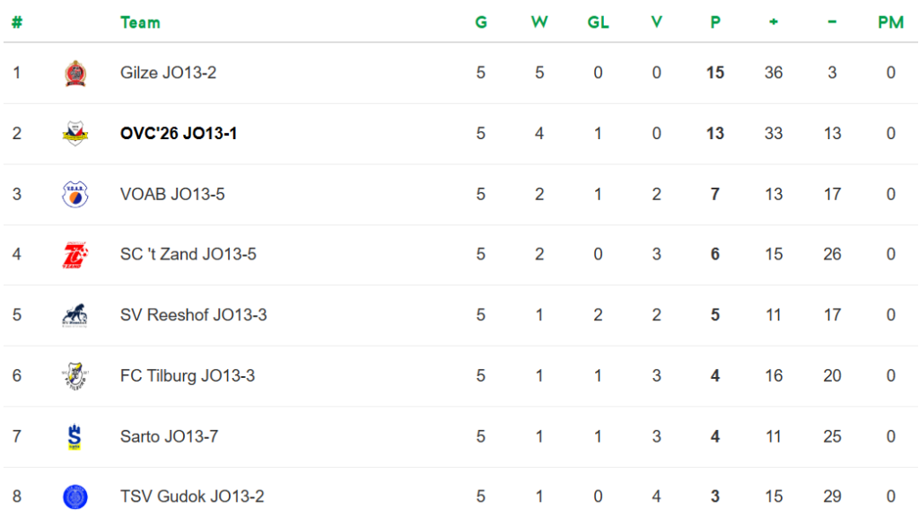
Task: Click the SV Reeshof club logo
Action: pyautogui.click(x=75, y=315)
